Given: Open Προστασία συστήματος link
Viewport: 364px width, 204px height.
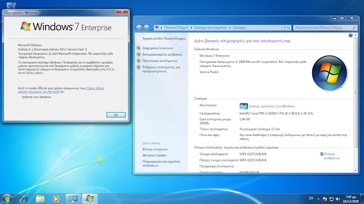Looking at the screenshot, I should click(160, 61).
